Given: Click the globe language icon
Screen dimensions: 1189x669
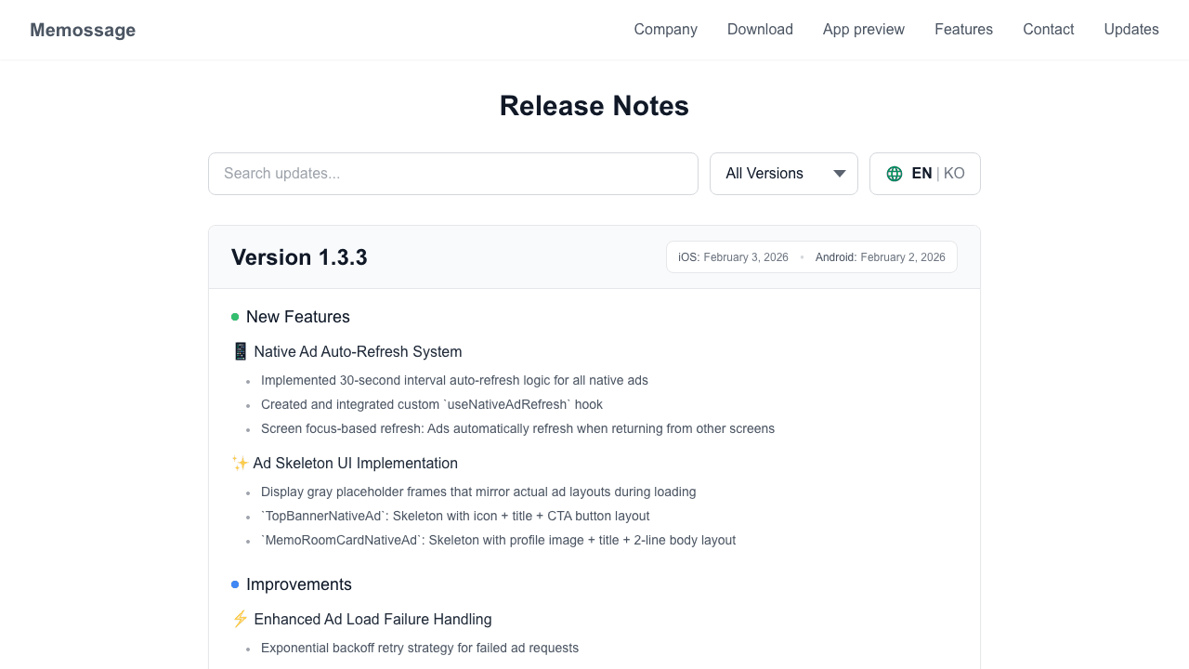Looking at the screenshot, I should point(894,174).
